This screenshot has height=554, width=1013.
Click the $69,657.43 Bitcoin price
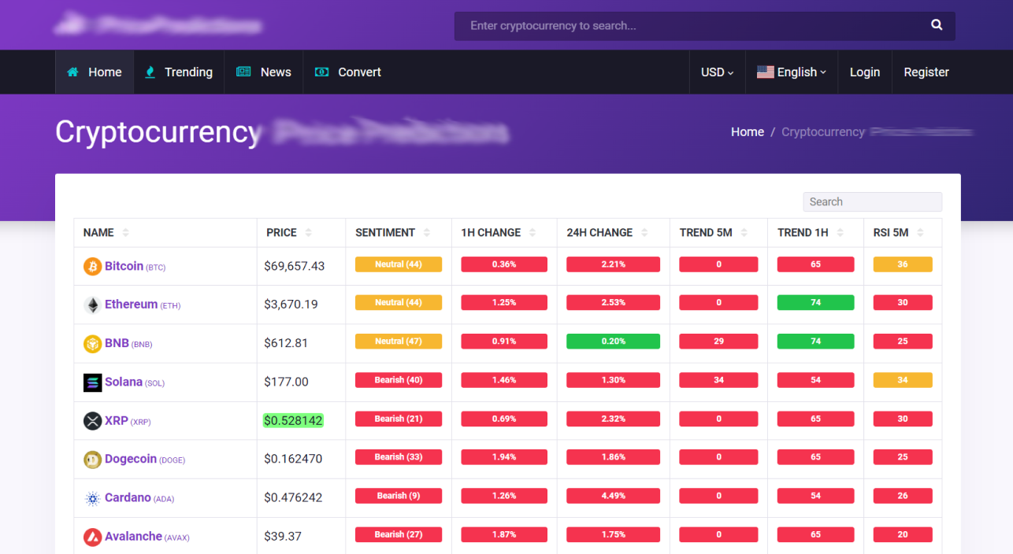(295, 266)
